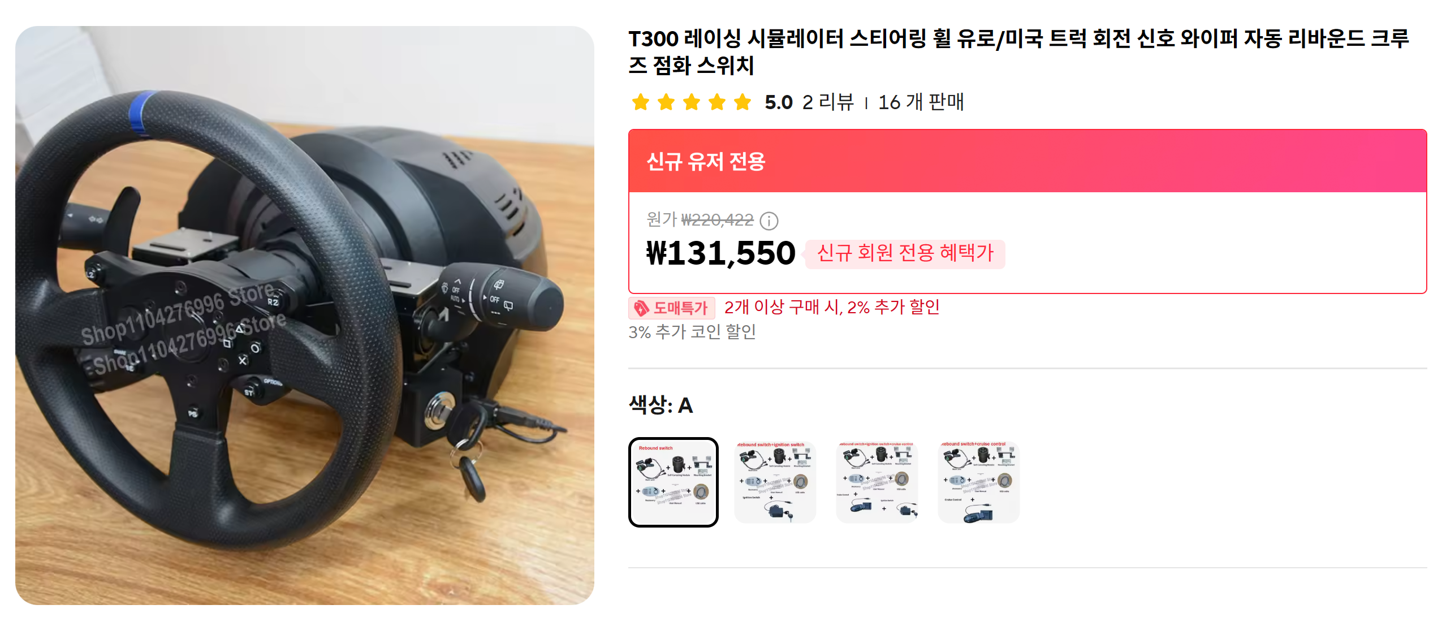This screenshot has width=1429, height=622.
Task: Click the fourth yellow rating star
Action: coord(717,102)
